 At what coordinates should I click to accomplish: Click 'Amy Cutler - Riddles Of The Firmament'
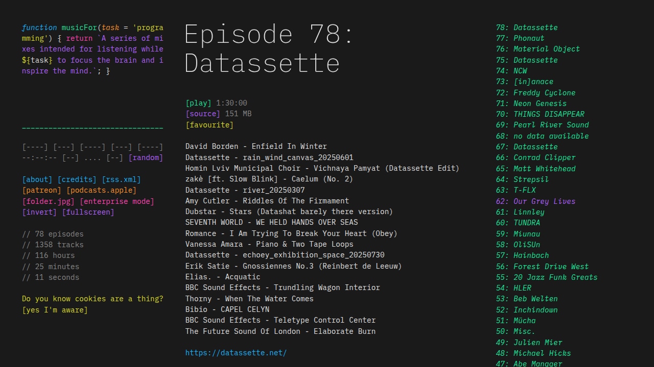pos(267,201)
